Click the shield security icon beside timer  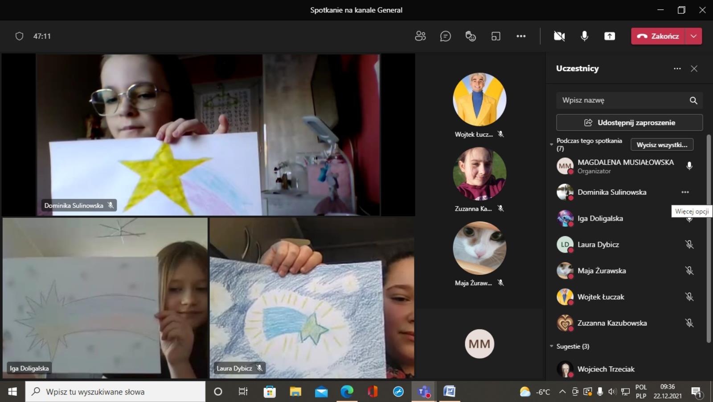[19, 36]
